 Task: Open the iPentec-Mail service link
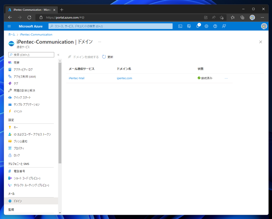pyautogui.click(x=77, y=78)
